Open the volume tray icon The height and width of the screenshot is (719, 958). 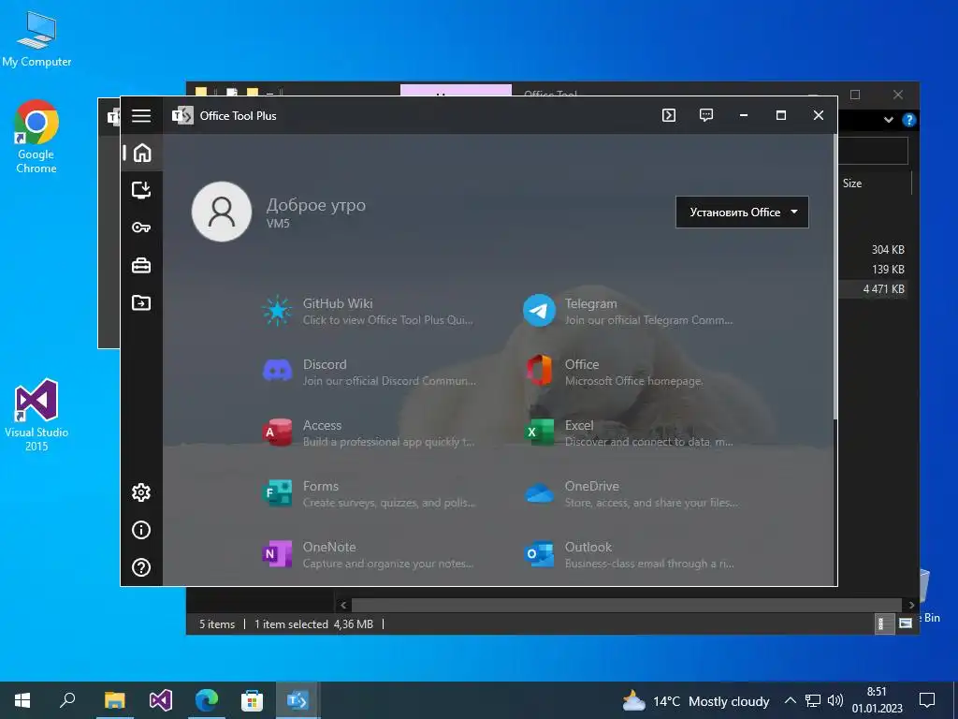835,700
